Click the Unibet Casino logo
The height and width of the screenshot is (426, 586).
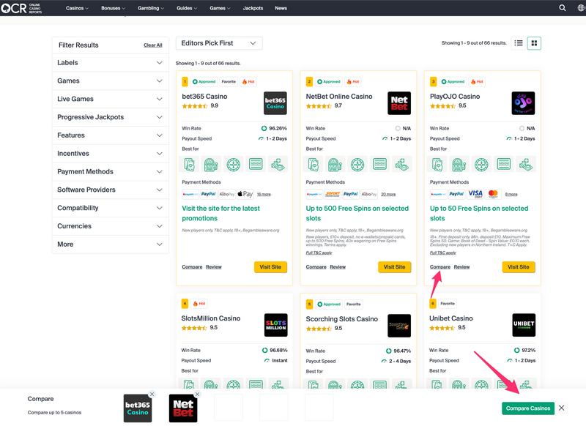click(x=523, y=325)
